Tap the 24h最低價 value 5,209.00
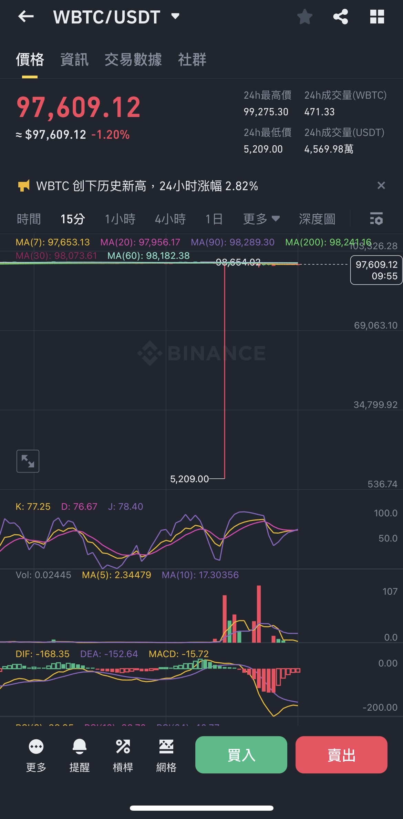The width and height of the screenshot is (403, 819). 263,149
